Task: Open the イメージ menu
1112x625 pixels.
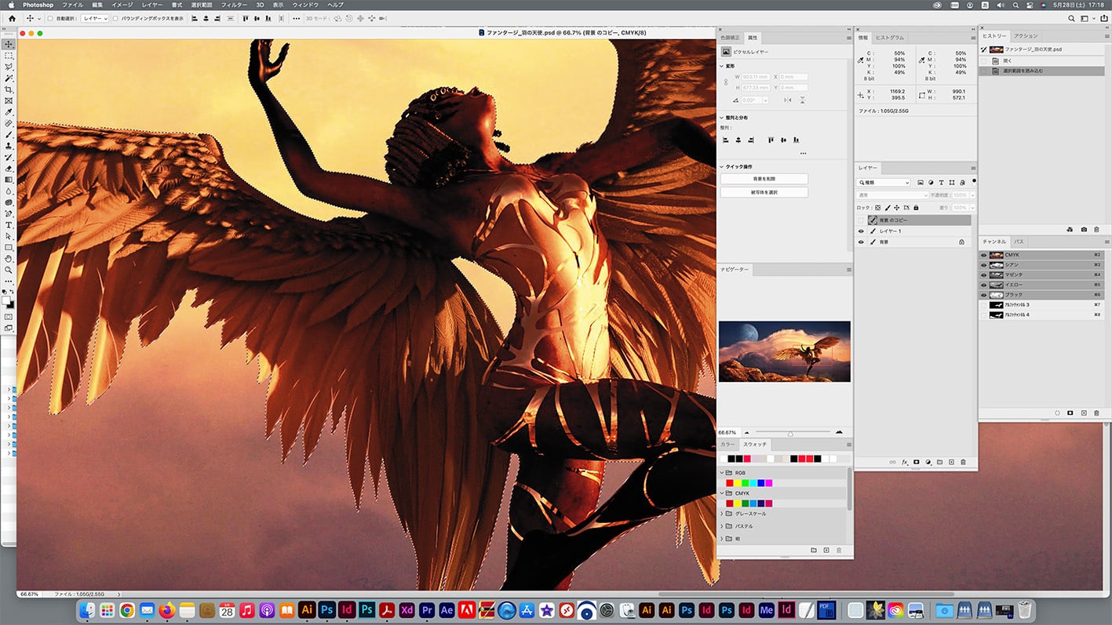Action: point(122,5)
